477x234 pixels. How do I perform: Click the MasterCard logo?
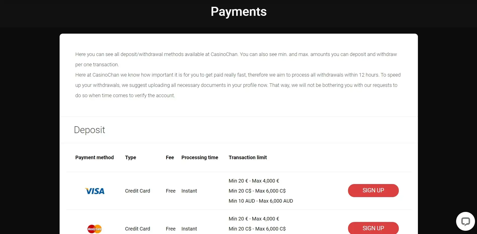tap(95, 229)
